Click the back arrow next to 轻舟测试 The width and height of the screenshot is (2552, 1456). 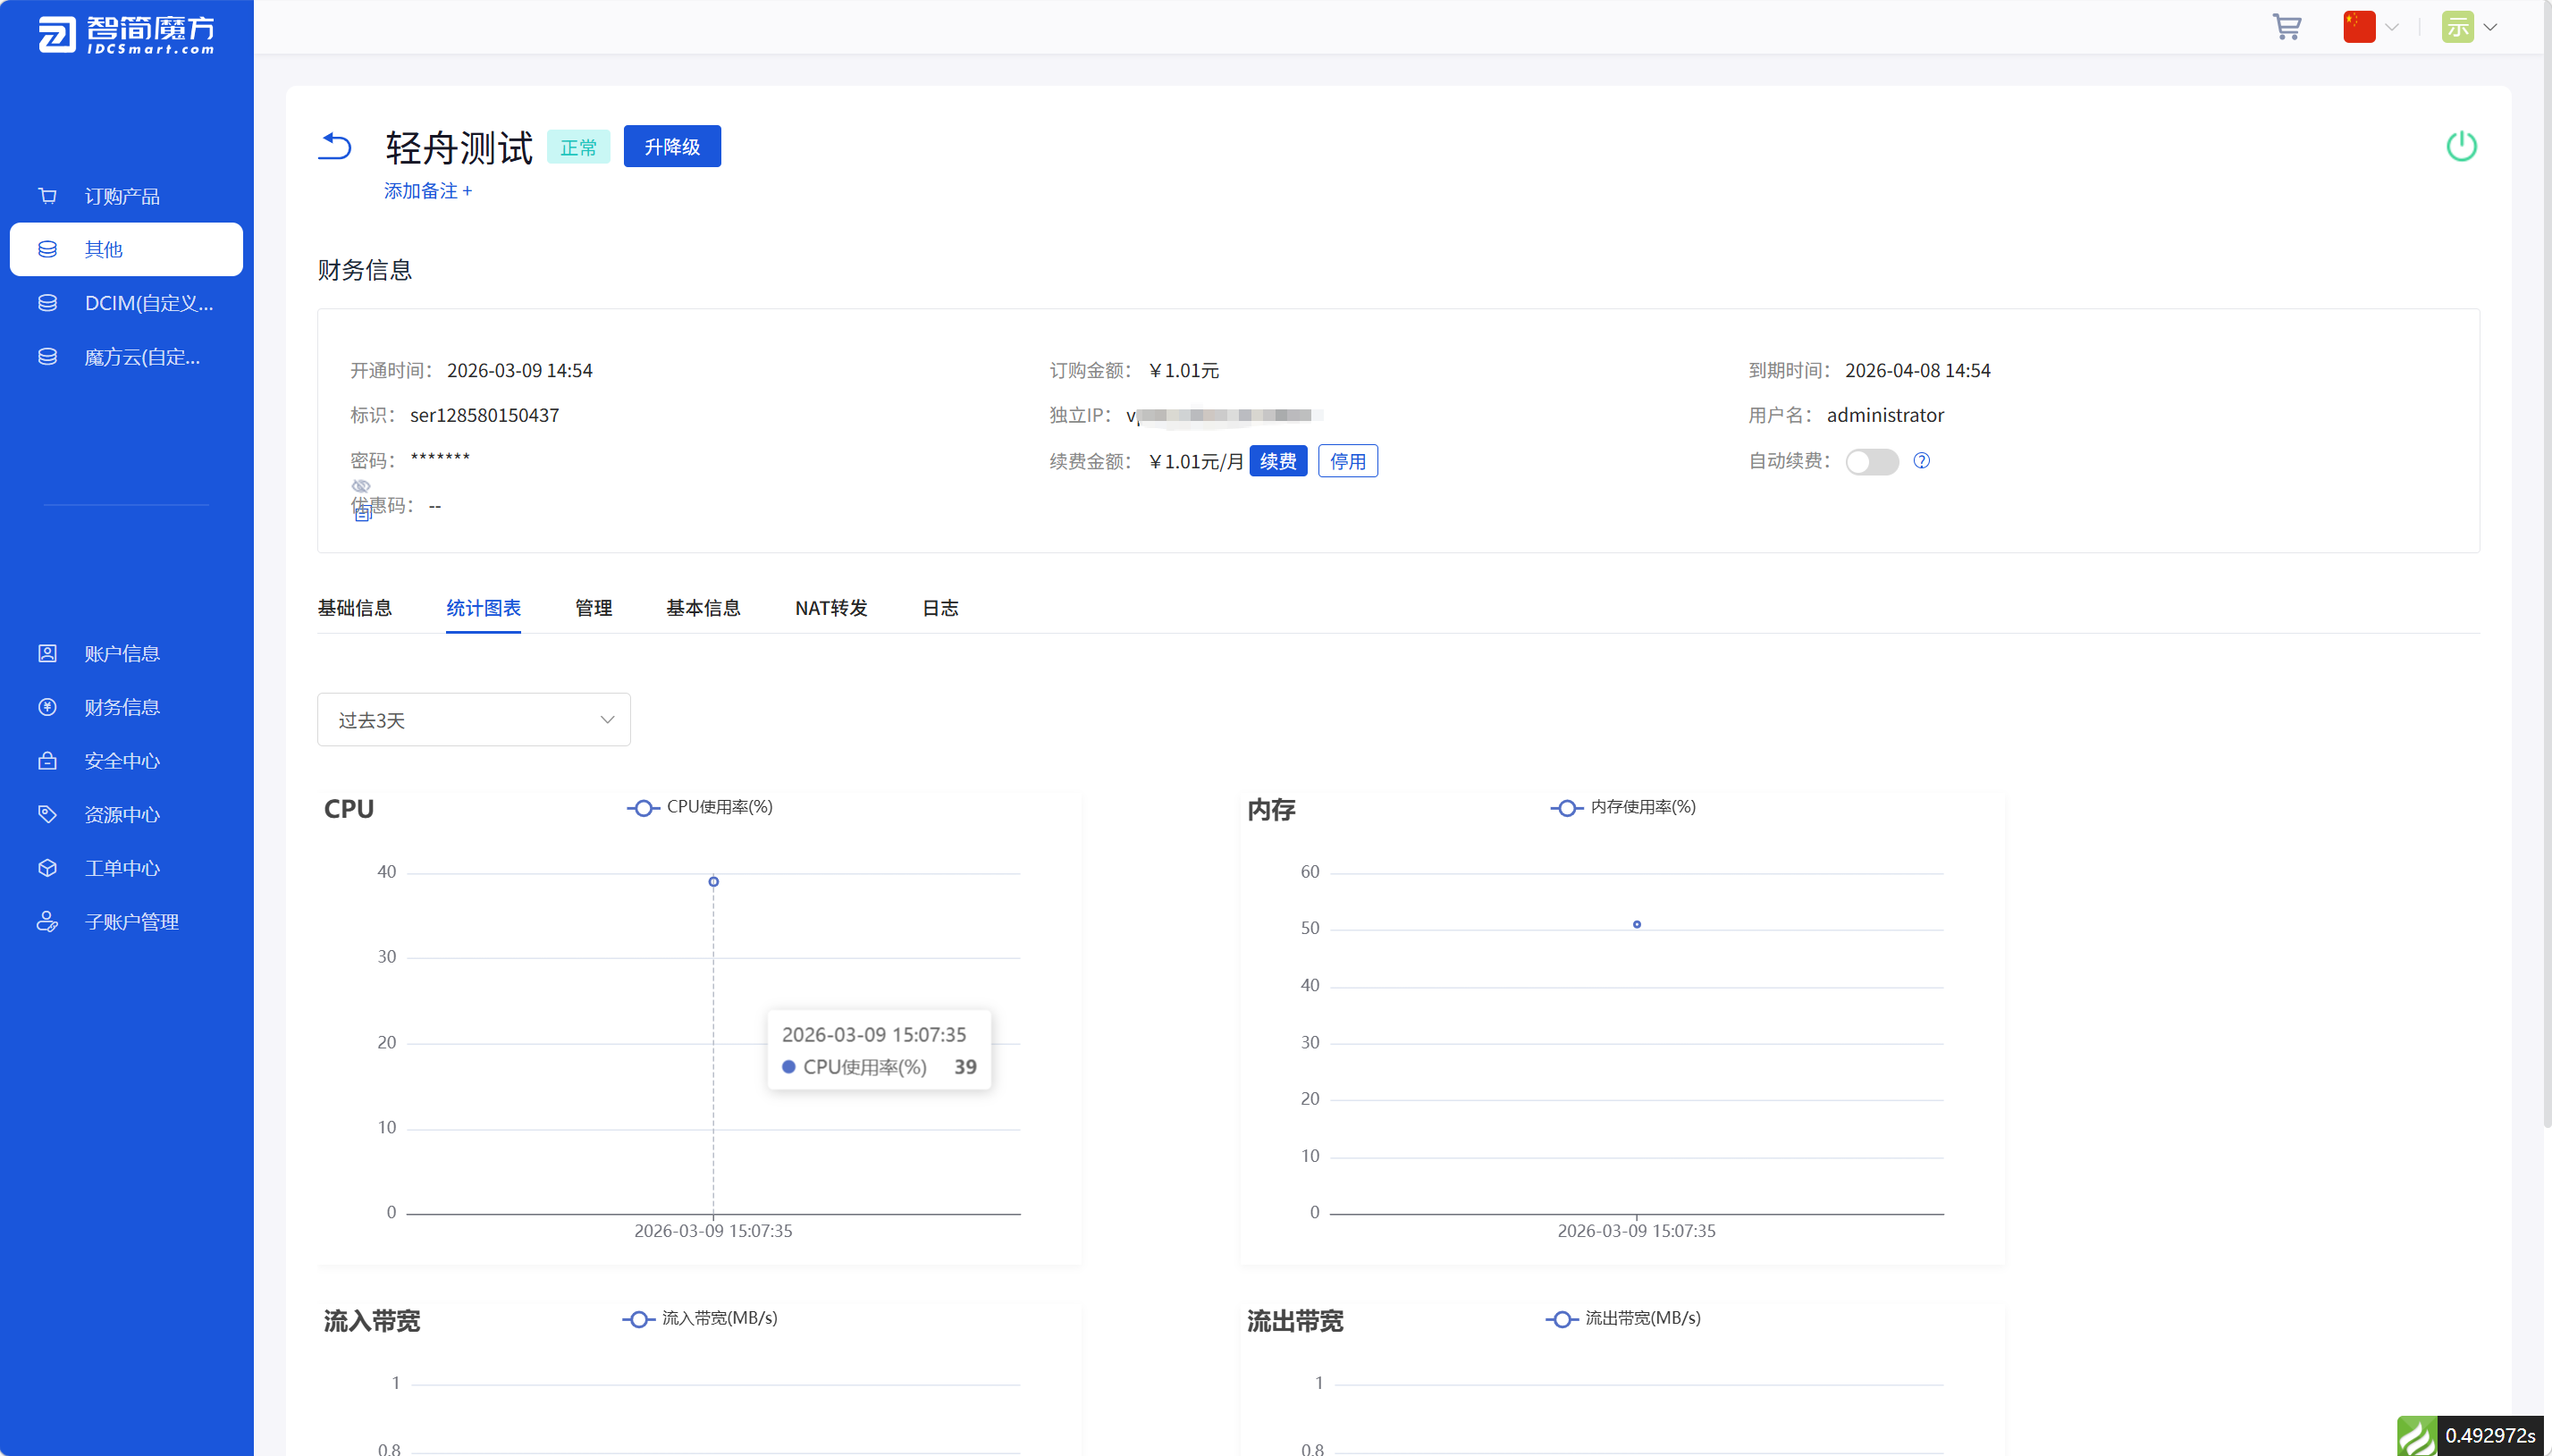click(335, 147)
